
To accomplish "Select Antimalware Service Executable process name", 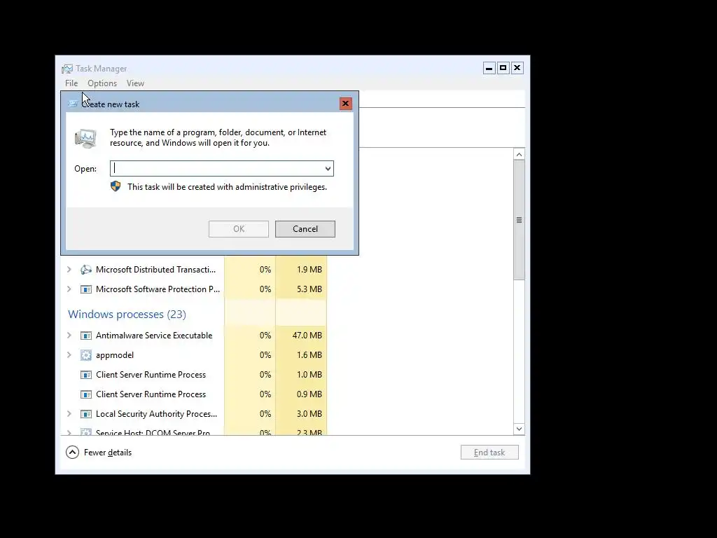I will coord(154,336).
